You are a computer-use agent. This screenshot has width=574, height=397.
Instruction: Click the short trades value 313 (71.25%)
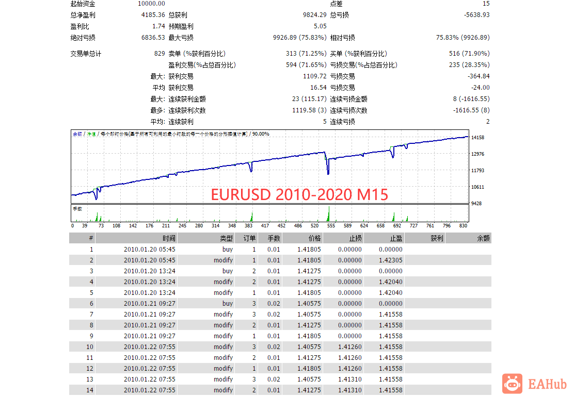[306, 54]
